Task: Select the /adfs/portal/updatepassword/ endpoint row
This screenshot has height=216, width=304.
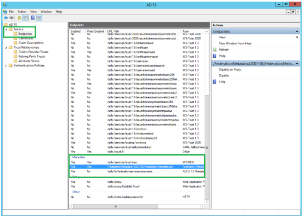Action: [x=137, y=197]
